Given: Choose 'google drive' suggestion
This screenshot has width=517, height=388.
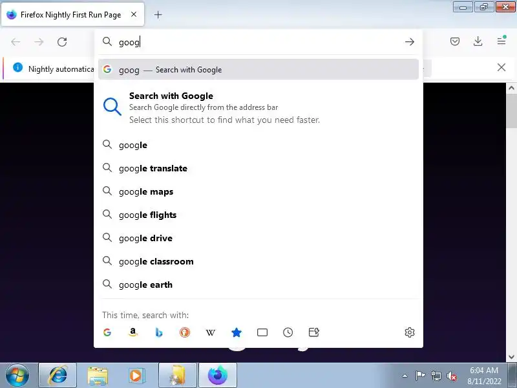Looking at the screenshot, I should coord(258,238).
